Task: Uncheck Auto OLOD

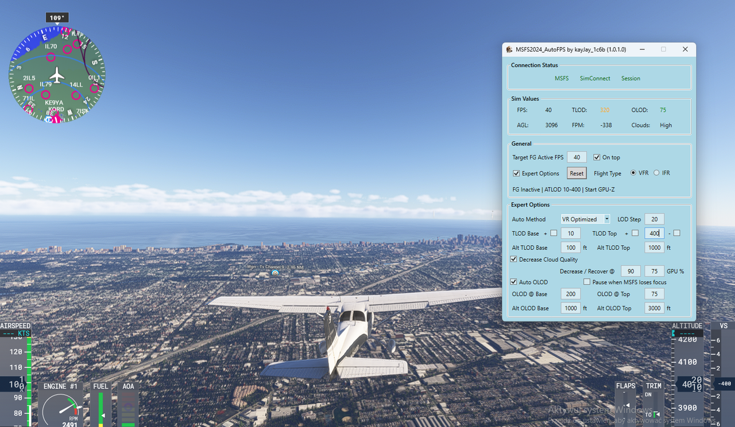Action: pyautogui.click(x=514, y=282)
